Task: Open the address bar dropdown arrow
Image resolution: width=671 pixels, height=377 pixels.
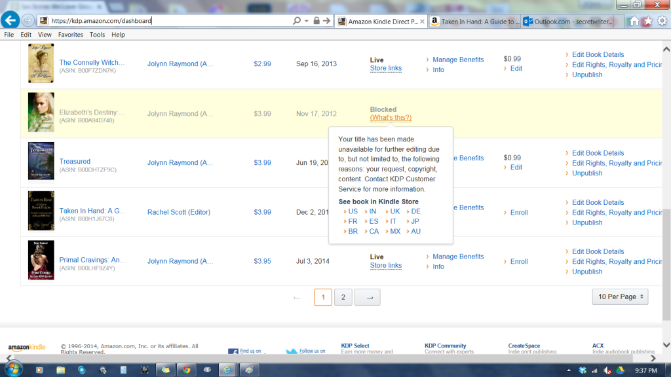Action: click(306, 21)
